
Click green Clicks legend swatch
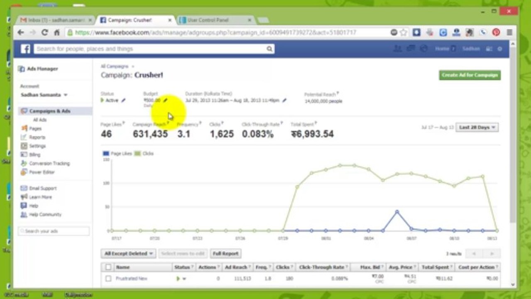(x=138, y=154)
